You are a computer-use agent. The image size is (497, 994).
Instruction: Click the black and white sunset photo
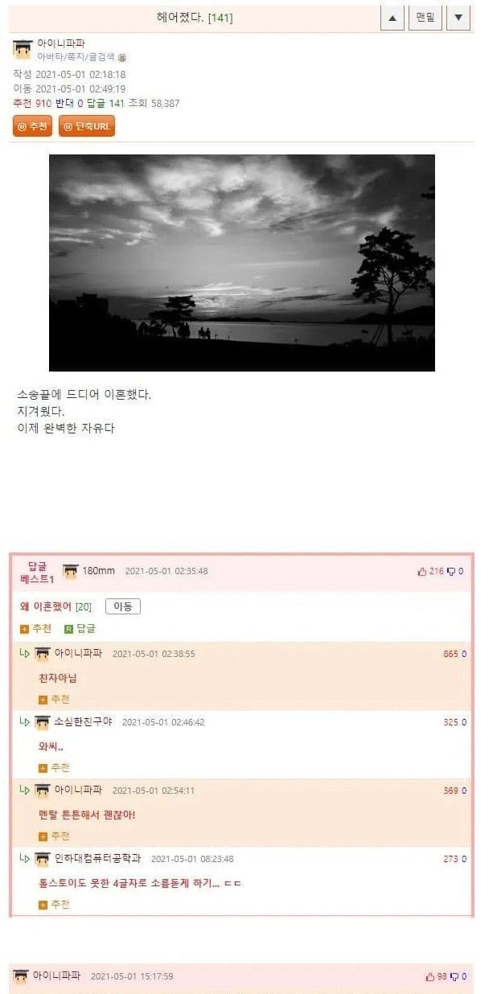(x=242, y=263)
